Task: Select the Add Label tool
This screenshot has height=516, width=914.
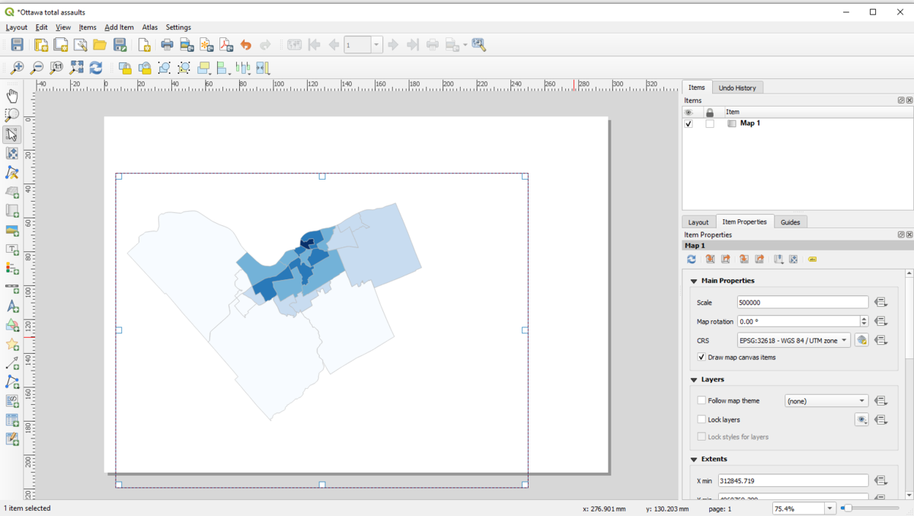Action: coord(11,250)
